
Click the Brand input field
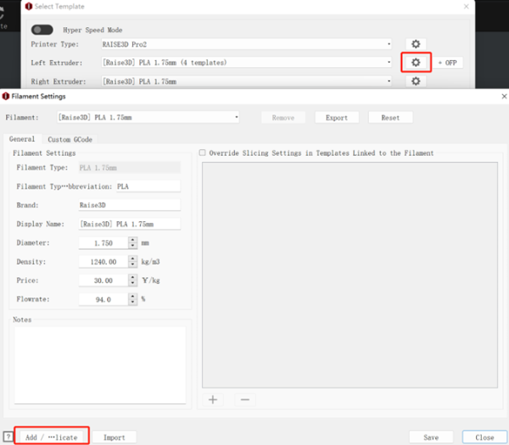[129, 205]
